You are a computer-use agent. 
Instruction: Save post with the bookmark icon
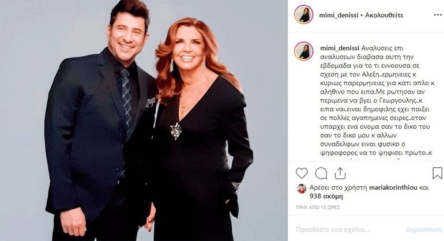437,173
